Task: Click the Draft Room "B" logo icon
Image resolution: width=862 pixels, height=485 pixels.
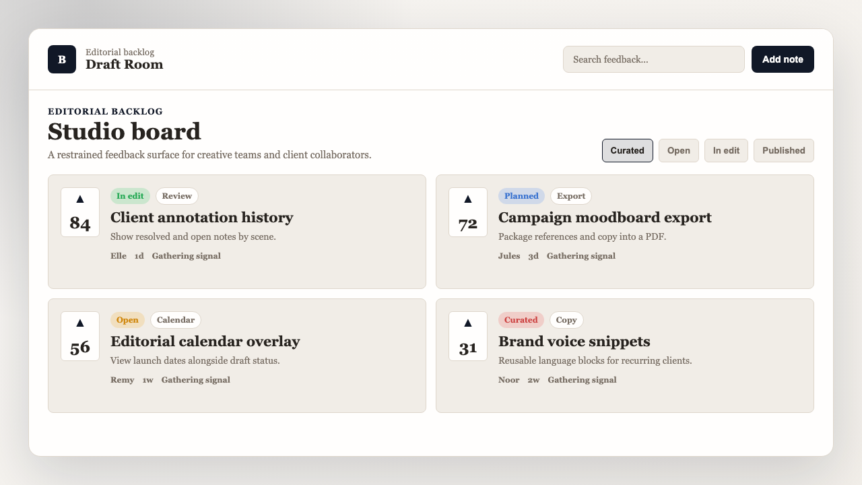Action: tap(62, 59)
